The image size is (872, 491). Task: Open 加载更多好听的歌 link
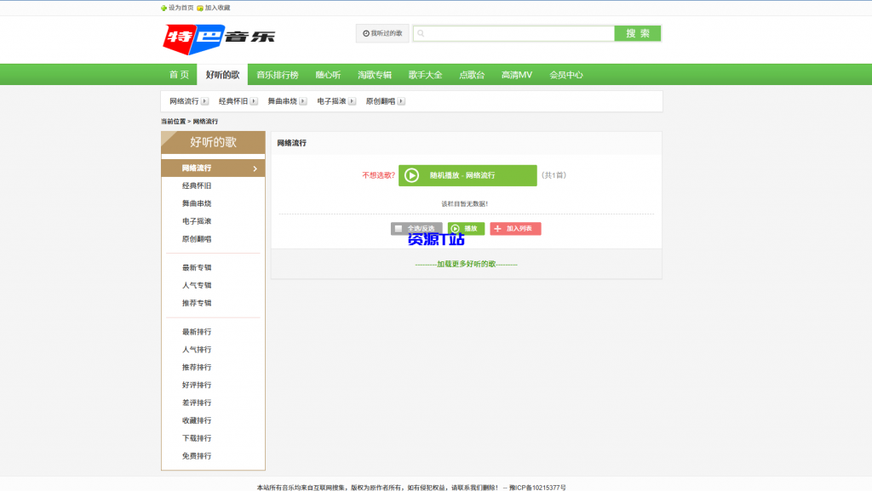466,264
